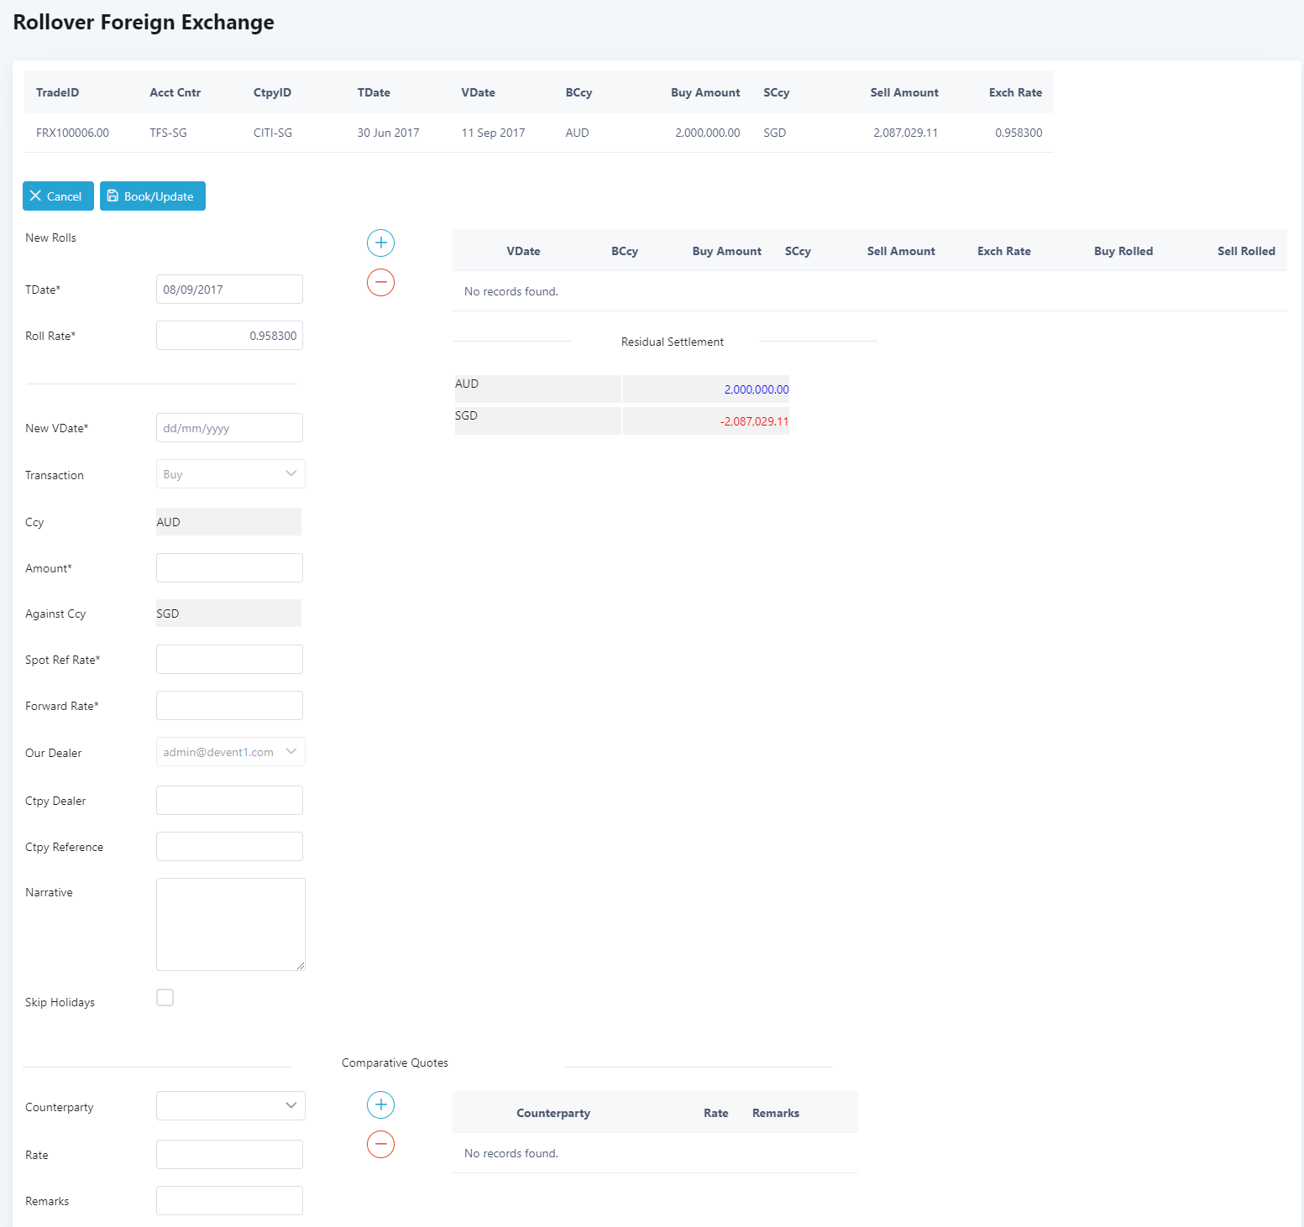
Task: Click the Spot Ref Rate field
Action: tap(229, 660)
